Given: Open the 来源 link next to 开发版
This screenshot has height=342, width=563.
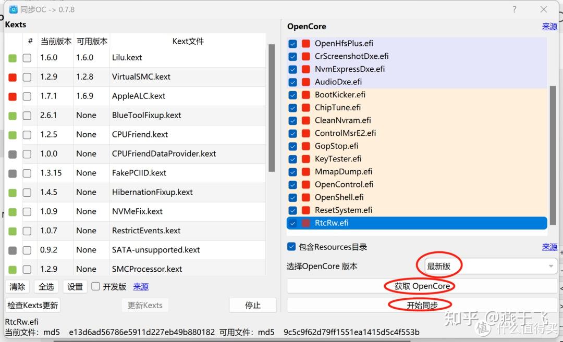Looking at the screenshot, I should [x=141, y=287].
